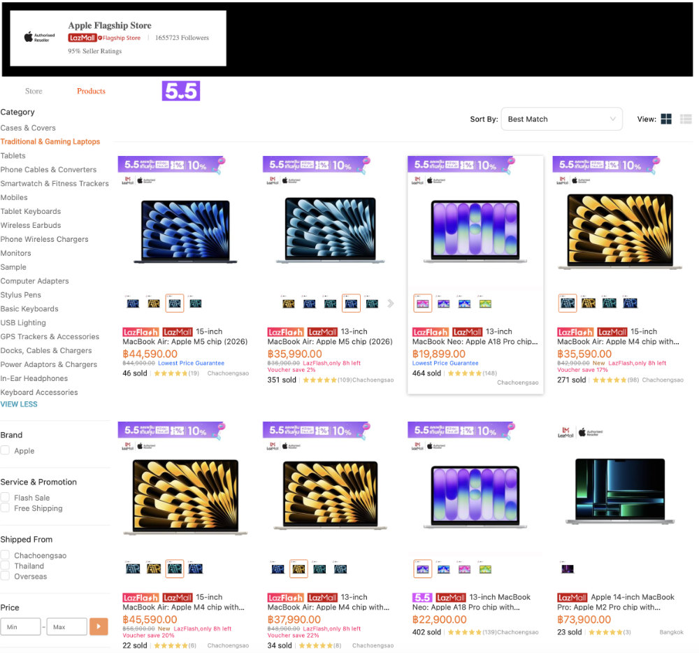Tick the Apple brand checkbox

pyautogui.click(x=5, y=450)
